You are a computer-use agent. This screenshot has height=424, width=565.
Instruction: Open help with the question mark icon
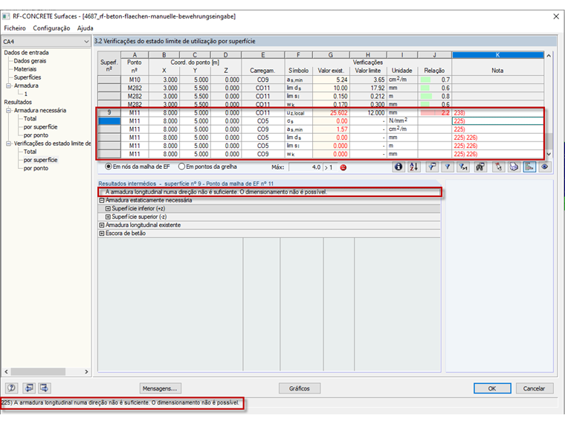point(12,388)
